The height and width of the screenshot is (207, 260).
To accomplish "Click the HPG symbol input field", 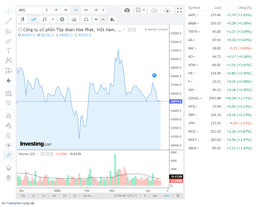I will pyautogui.click(x=30, y=10).
